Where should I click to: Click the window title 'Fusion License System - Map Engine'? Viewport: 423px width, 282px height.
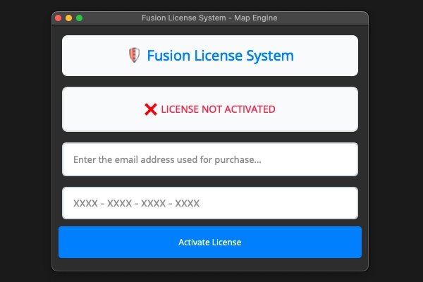tap(209, 18)
